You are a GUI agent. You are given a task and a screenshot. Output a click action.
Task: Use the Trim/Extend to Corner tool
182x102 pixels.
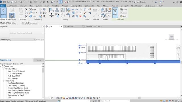pyautogui.click(x=68, y=15)
